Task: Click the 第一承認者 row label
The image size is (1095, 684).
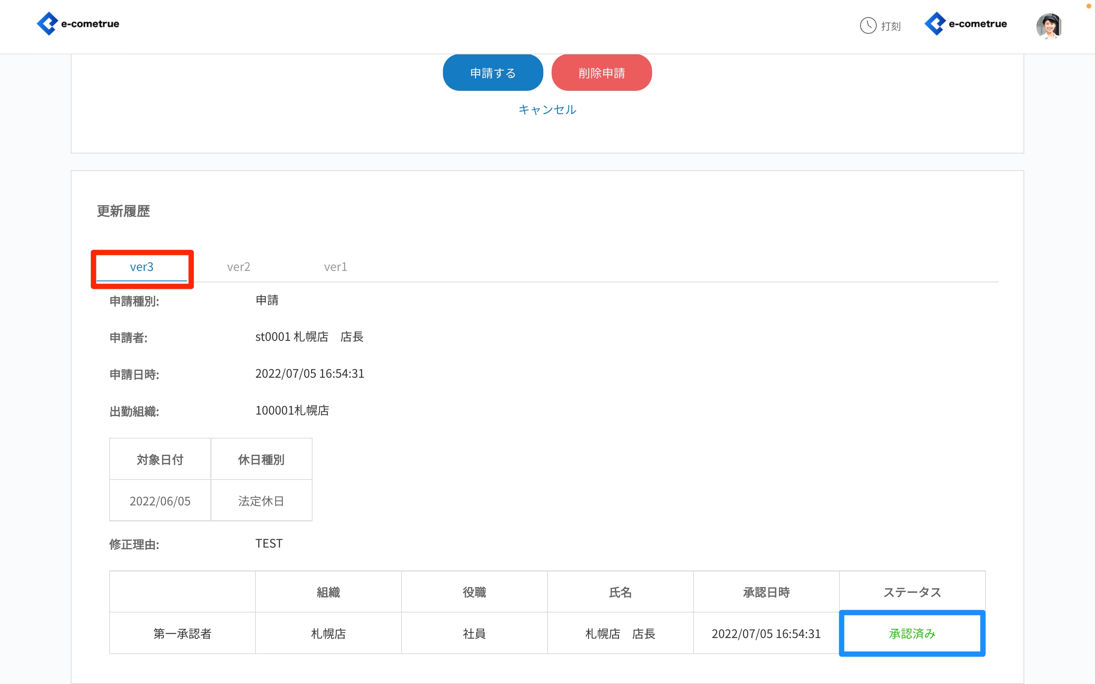Action: pyautogui.click(x=182, y=633)
